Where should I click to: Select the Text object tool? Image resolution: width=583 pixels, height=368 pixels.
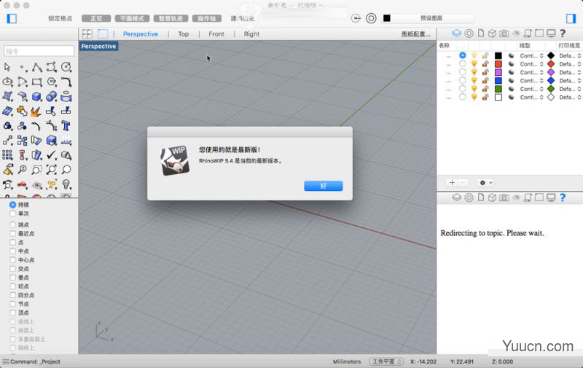coord(66,125)
